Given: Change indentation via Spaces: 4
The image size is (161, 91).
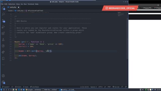Looking at the screenshot, I should [x=93, y=87].
